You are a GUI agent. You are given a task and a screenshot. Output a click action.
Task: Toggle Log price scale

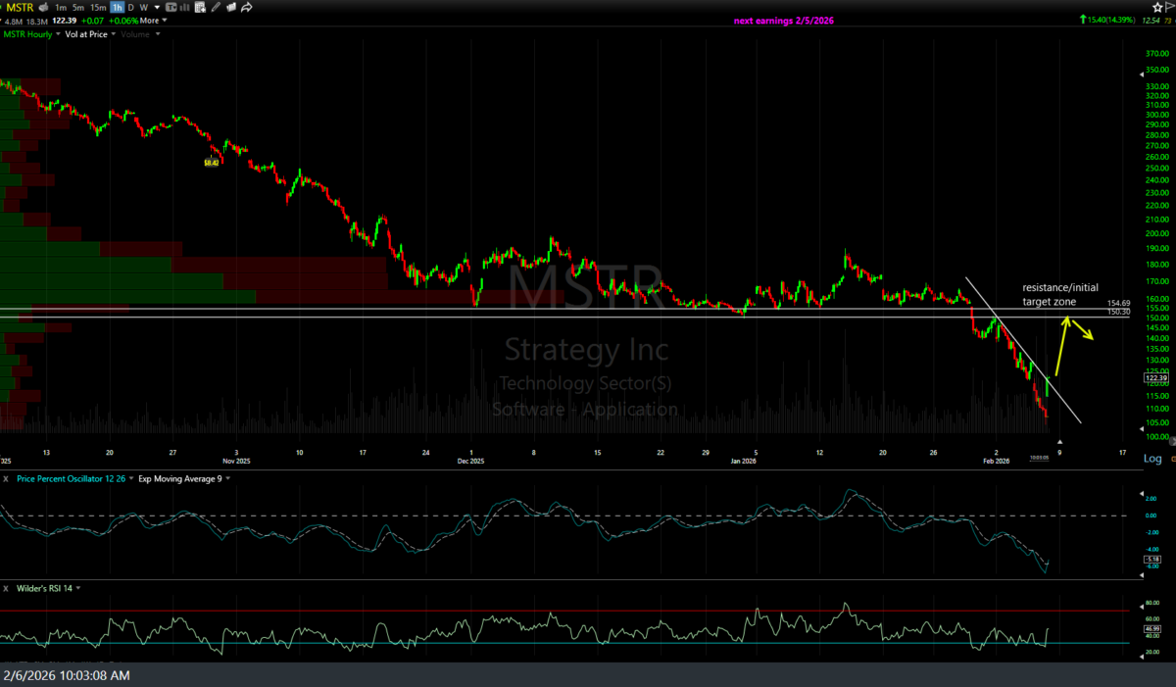(x=1152, y=459)
